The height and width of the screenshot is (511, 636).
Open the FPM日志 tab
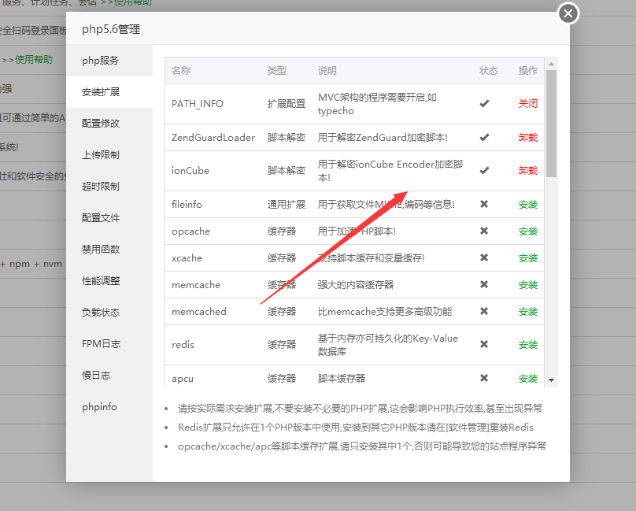tap(101, 343)
